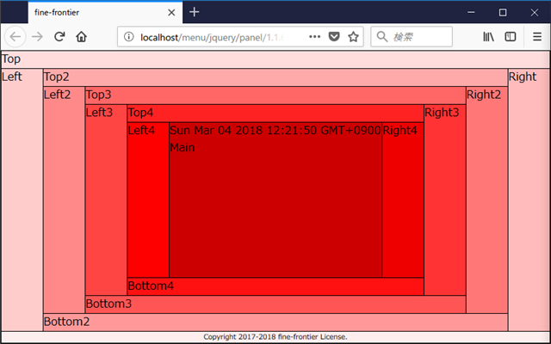Save page to Pocket
Screen dimensions: 551x344
pyautogui.click(x=334, y=36)
